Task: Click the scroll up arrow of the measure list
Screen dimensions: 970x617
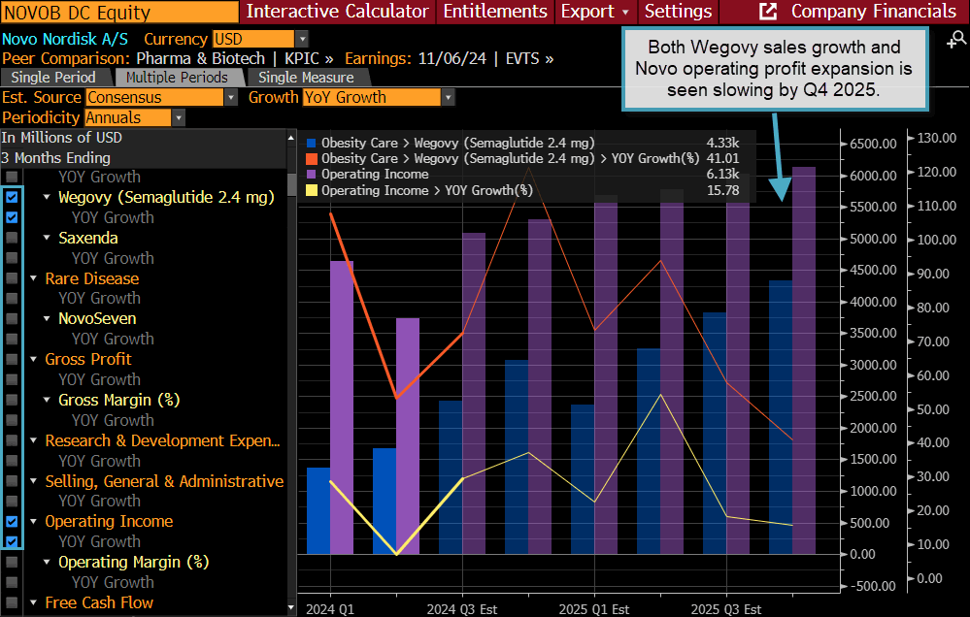Action: pos(291,138)
